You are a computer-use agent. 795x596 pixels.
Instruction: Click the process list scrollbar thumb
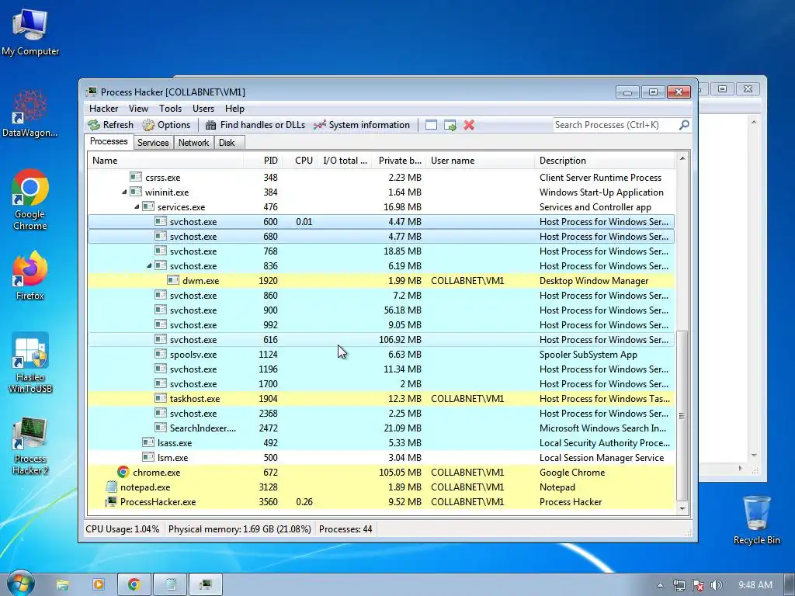[x=682, y=416]
